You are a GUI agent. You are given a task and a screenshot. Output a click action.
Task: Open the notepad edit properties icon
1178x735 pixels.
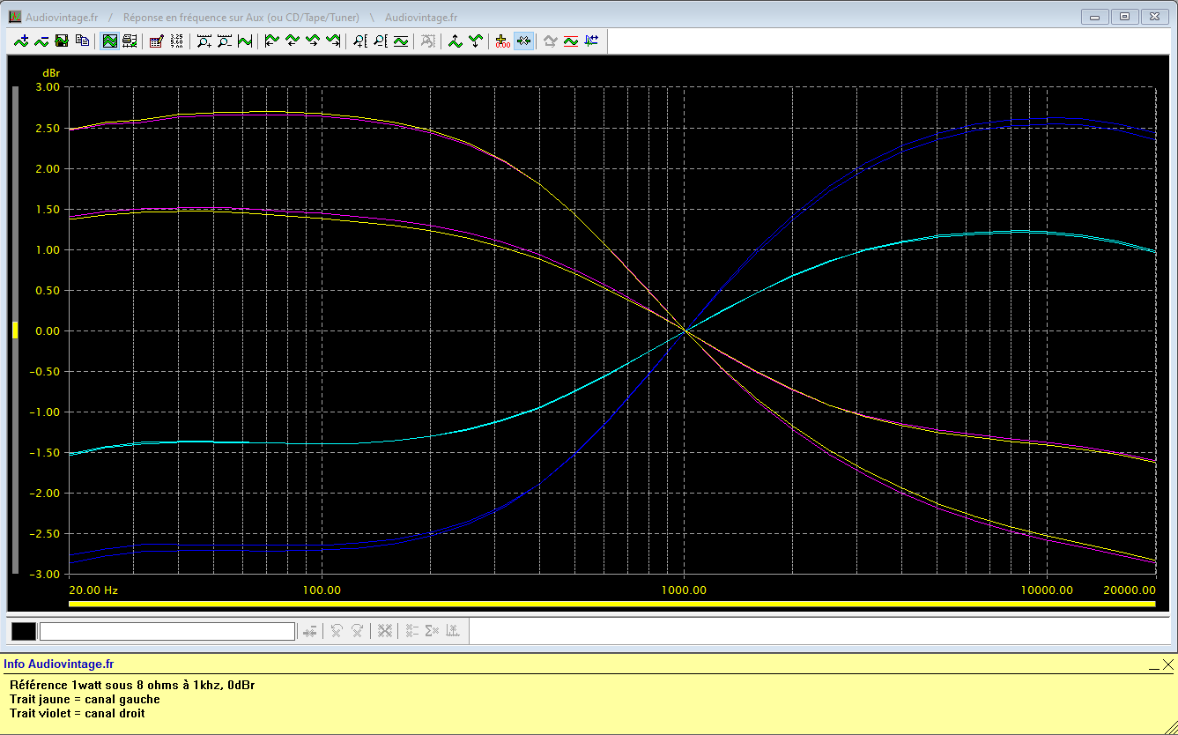tap(157, 41)
